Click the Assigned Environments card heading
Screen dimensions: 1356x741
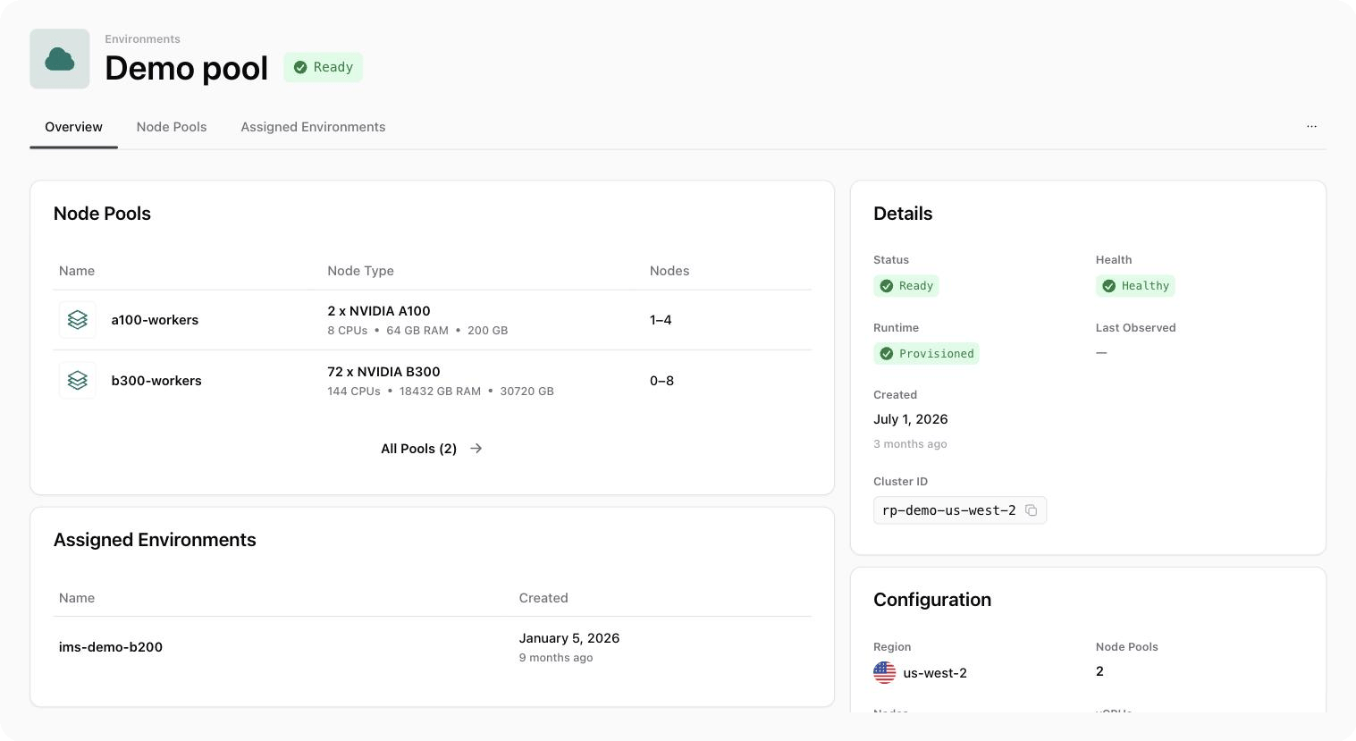pos(155,540)
